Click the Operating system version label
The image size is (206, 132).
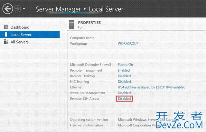coord(89,120)
